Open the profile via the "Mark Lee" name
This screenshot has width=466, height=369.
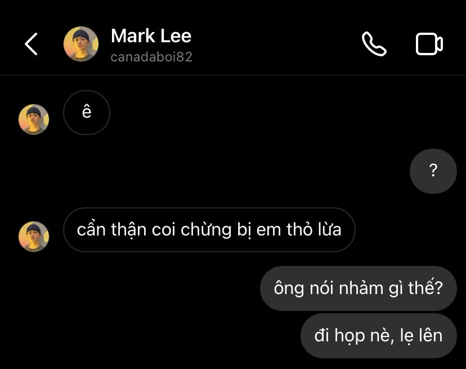coord(151,36)
